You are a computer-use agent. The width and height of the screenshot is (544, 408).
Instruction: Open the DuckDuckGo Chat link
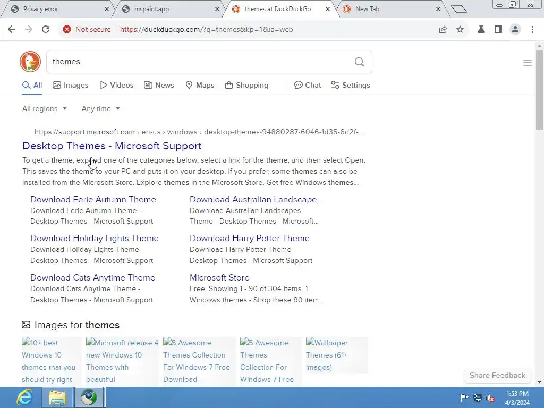pos(308,86)
